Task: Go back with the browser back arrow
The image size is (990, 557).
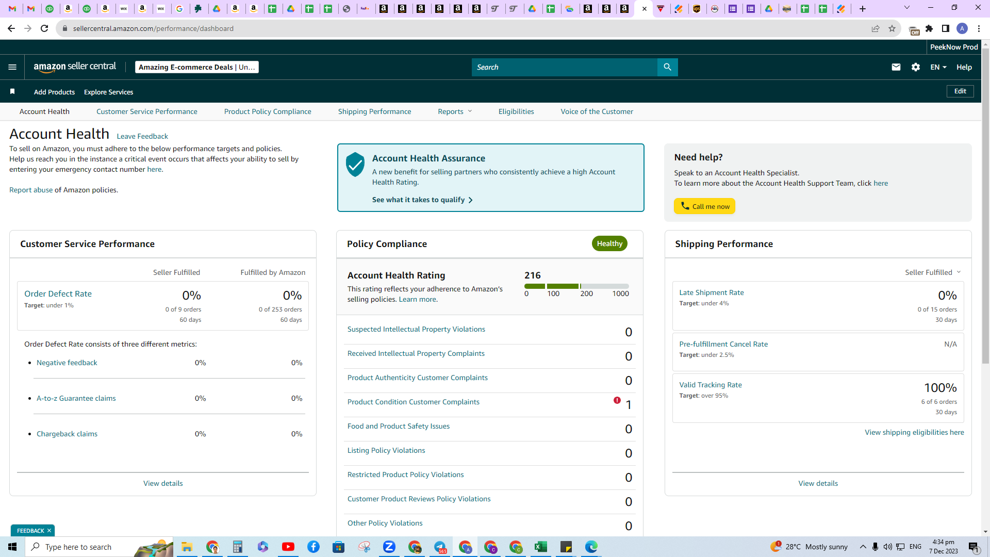Action: point(11,28)
